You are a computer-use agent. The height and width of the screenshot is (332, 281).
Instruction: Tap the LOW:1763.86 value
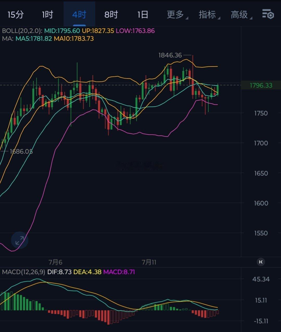click(x=135, y=31)
